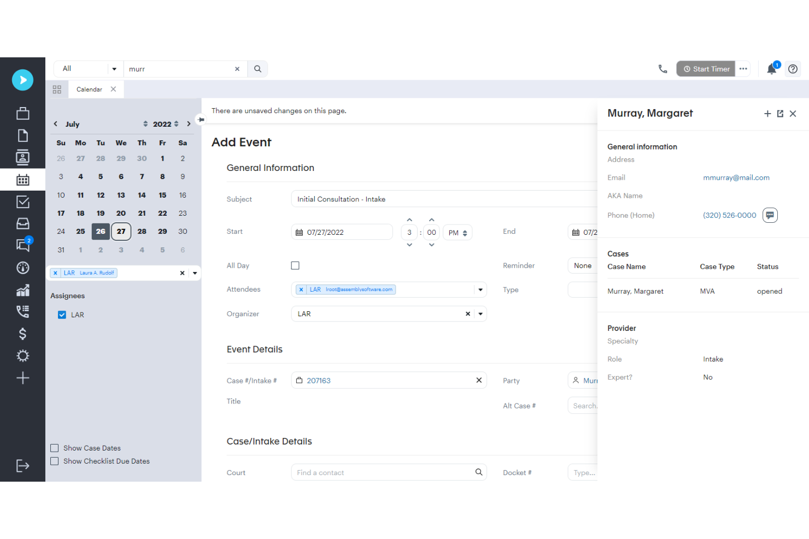Remove the LAR attendee tag
809x539 pixels.
pyautogui.click(x=301, y=289)
